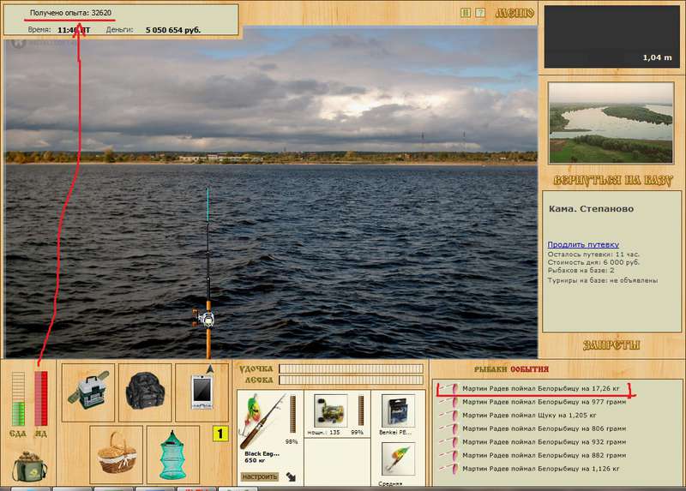Click 'Осталось путевки: 11 час.' line

(x=593, y=254)
